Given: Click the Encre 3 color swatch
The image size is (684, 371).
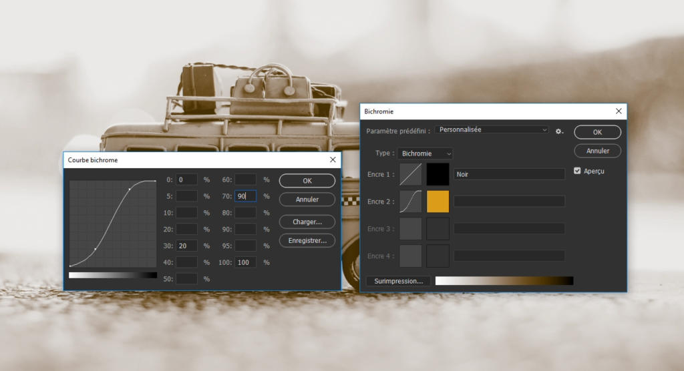Looking at the screenshot, I should pos(438,228).
